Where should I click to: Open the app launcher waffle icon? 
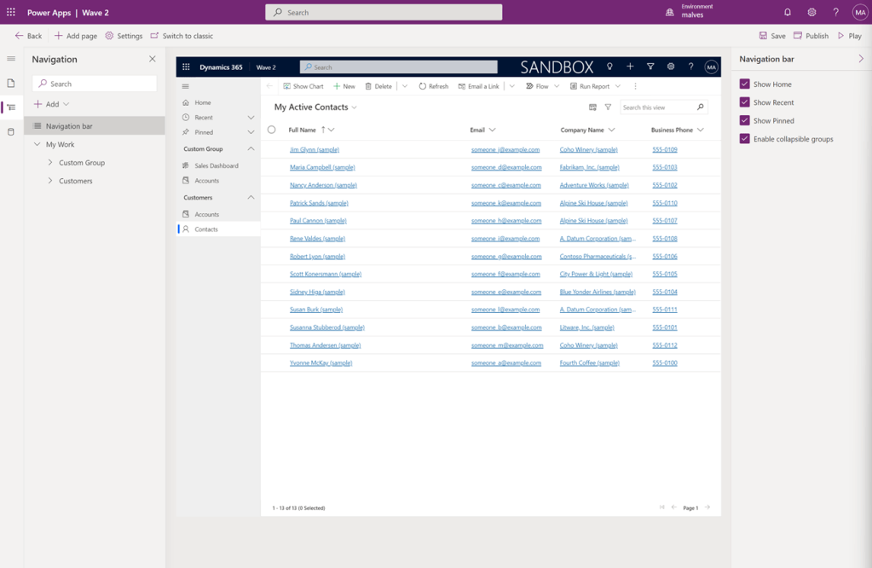point(11,13)
